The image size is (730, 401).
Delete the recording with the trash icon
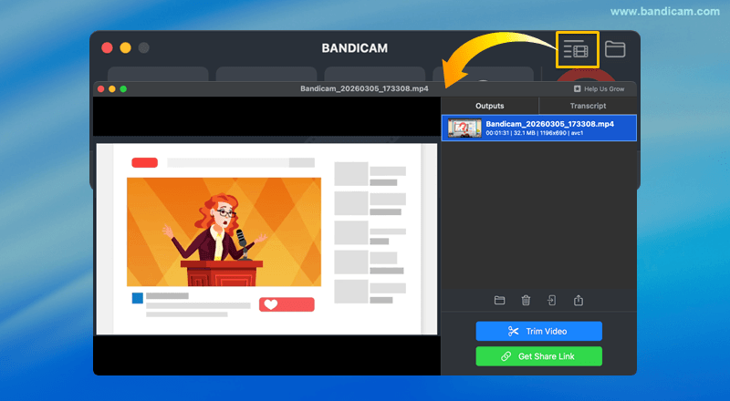click(x=526, y=300)
